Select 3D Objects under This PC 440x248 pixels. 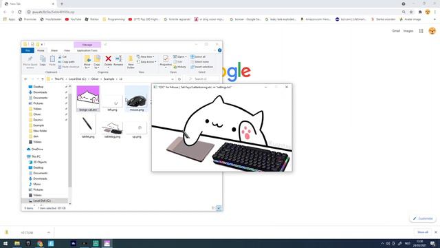38,162
